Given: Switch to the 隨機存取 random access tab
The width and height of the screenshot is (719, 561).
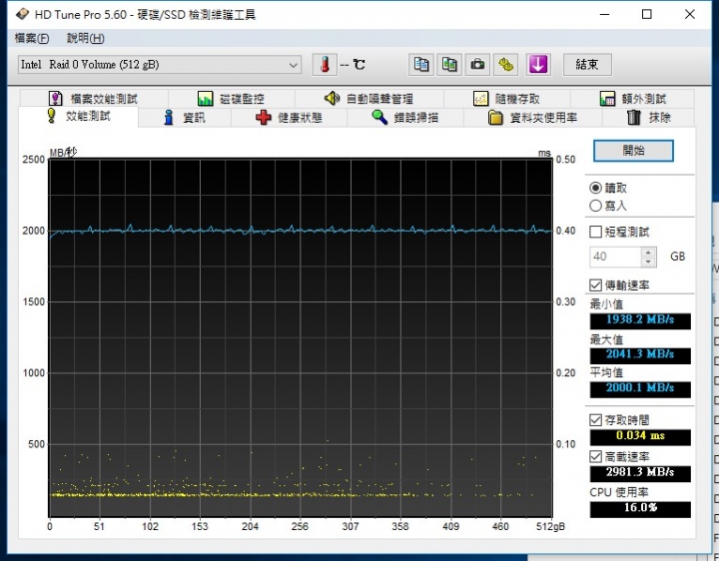Looking at the screenshot, I should (x=506, y=99).
